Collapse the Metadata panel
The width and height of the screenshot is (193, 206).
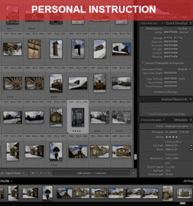190,120
